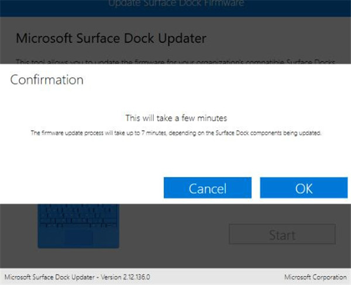Click the Microsoft Corporation status bar label
Image resolution: width=351 pixels, height=285 pixels.
[315, 277]
